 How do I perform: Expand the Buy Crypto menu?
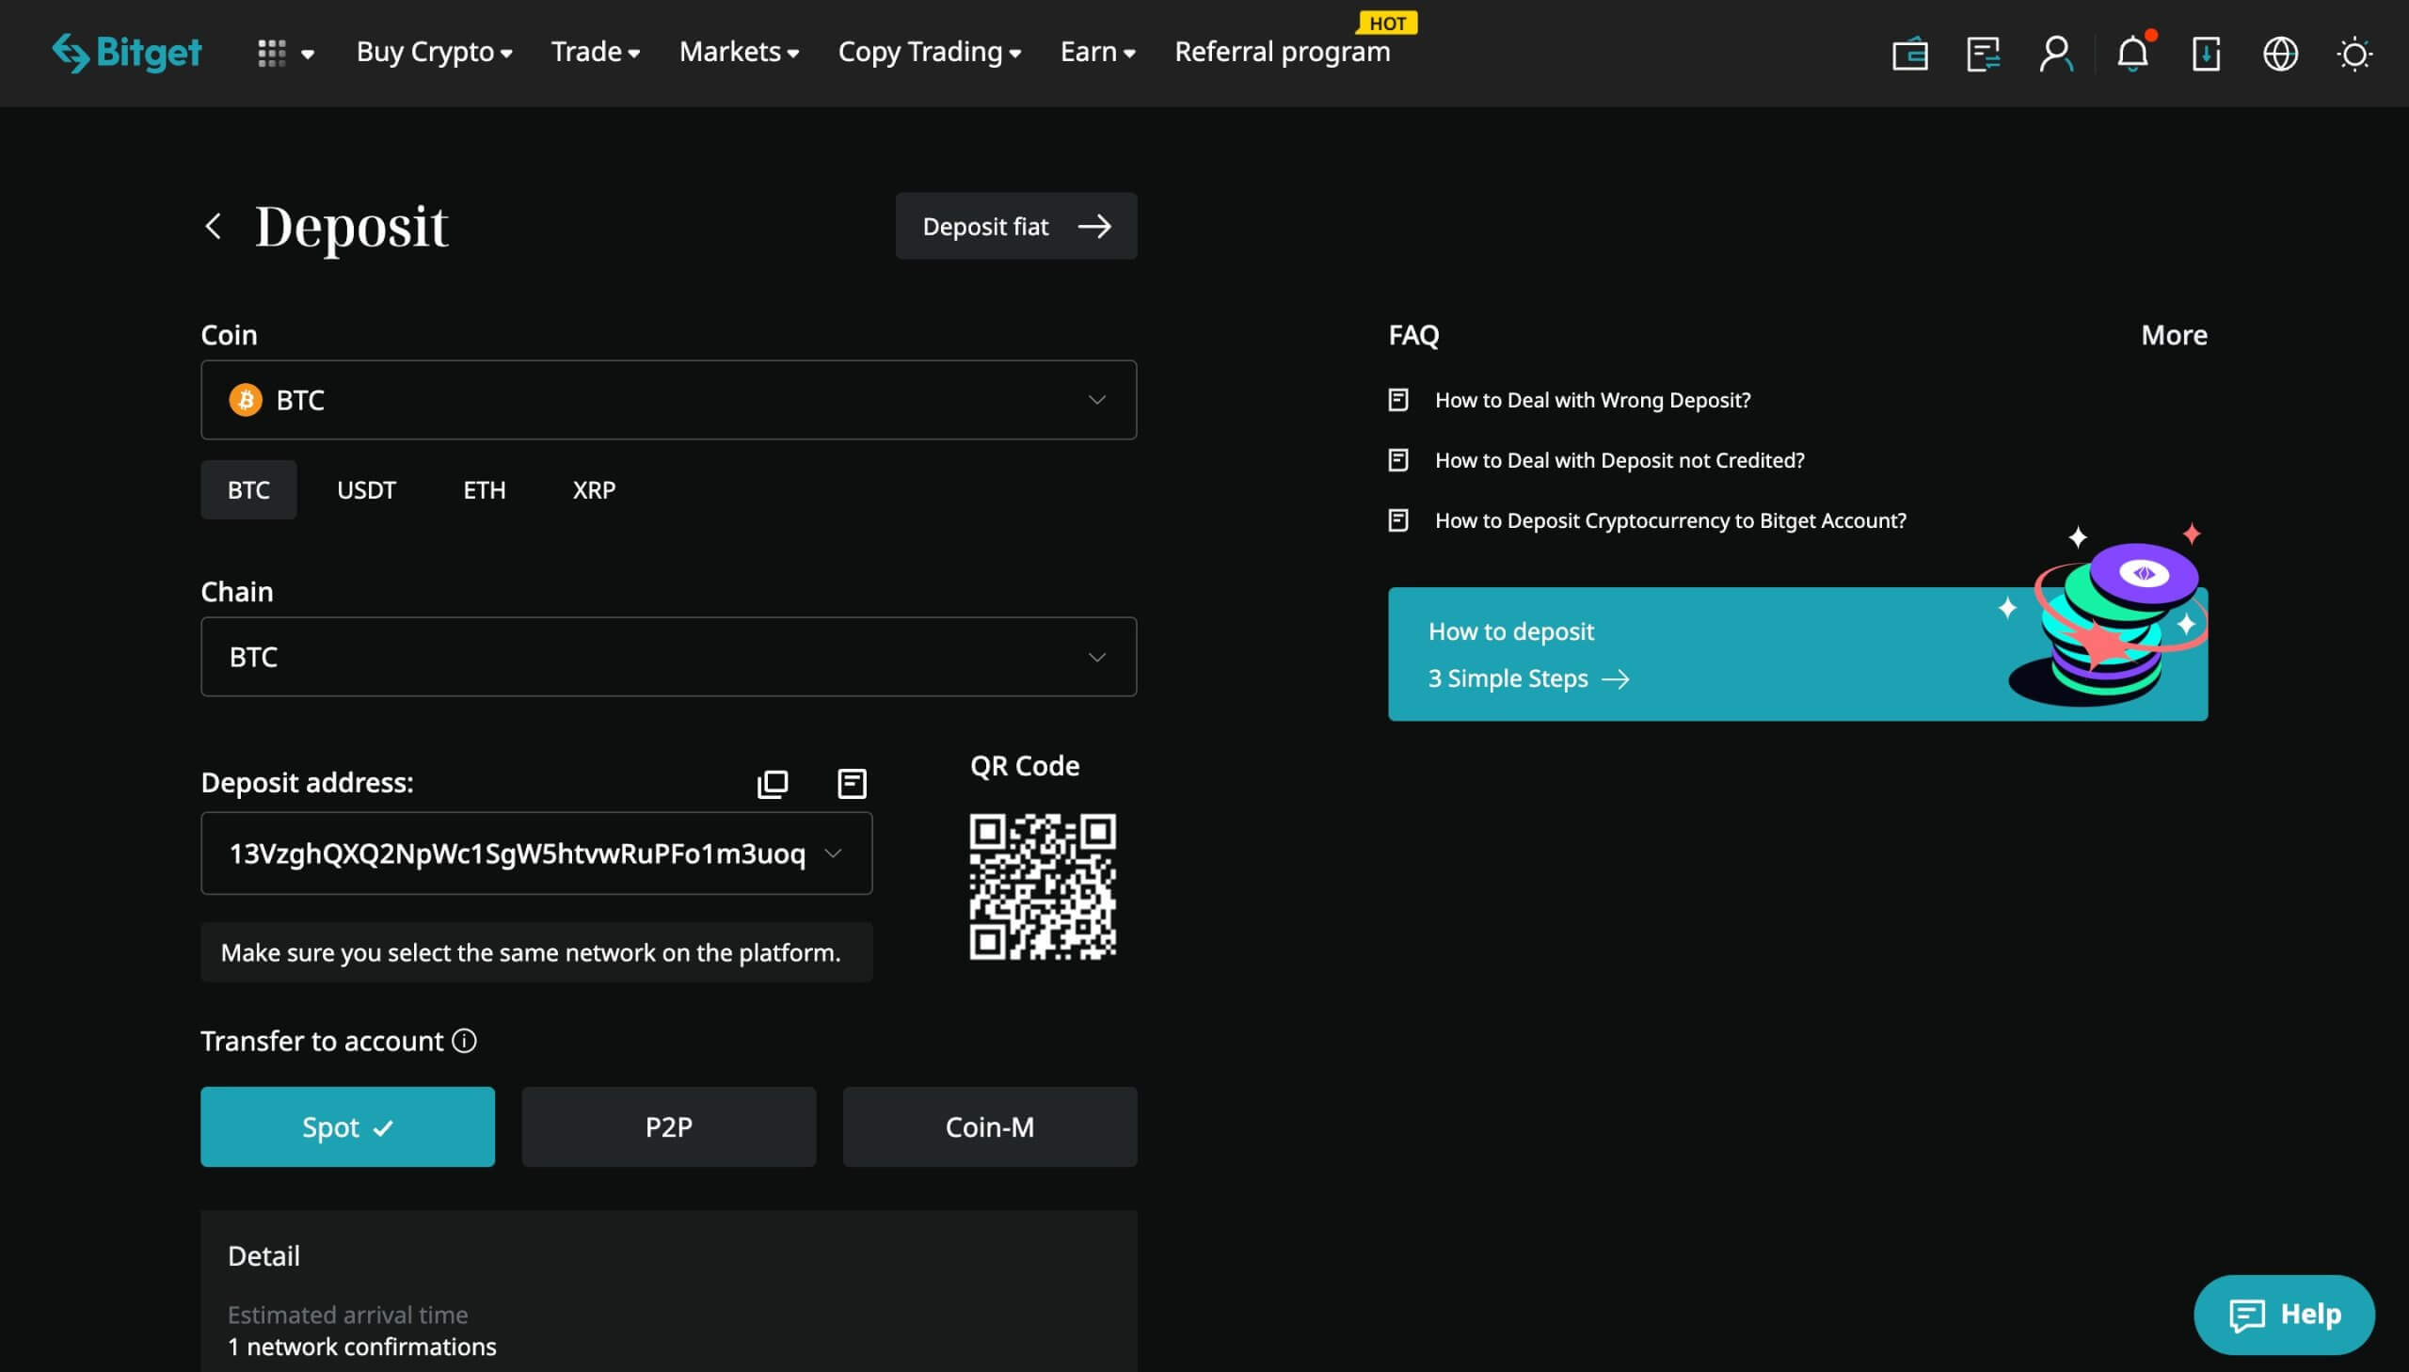(x=435, y=52)
